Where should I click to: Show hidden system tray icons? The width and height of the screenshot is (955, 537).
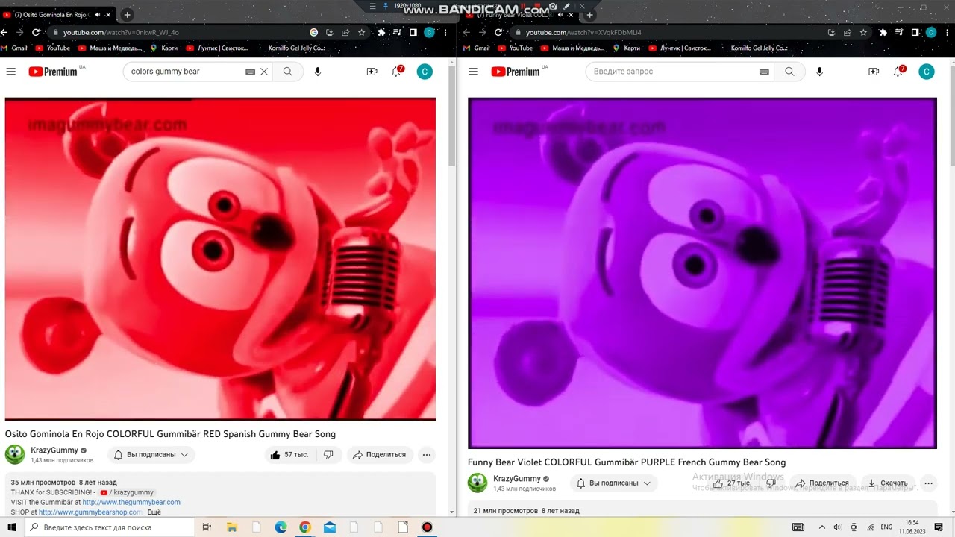pos(822,527)
